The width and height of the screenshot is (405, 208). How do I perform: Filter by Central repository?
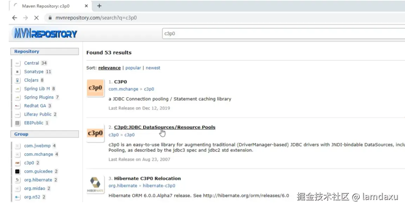click(31, 63)
